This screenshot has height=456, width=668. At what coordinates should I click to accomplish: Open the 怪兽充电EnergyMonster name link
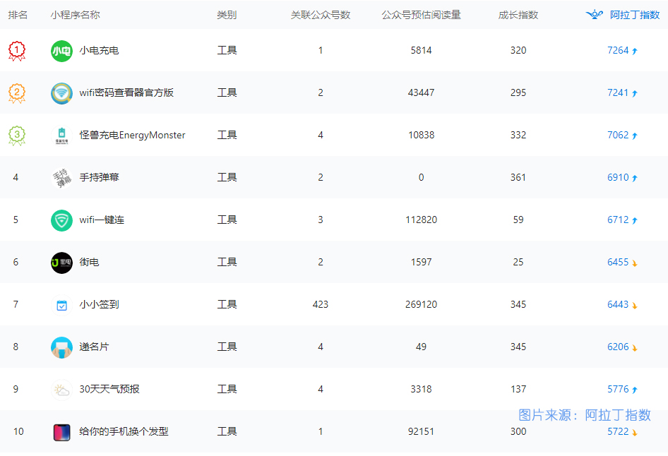pyautogui.click(x=133, y=135)
